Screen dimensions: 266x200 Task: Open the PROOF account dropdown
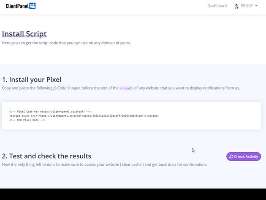(x=247, y=6)
